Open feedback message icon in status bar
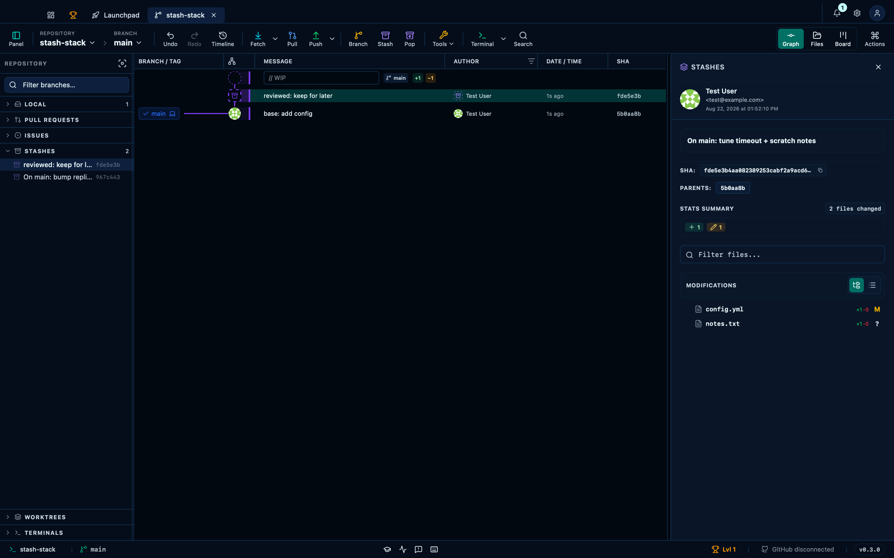This screenshot has width=894, height=558. (418, 549)
